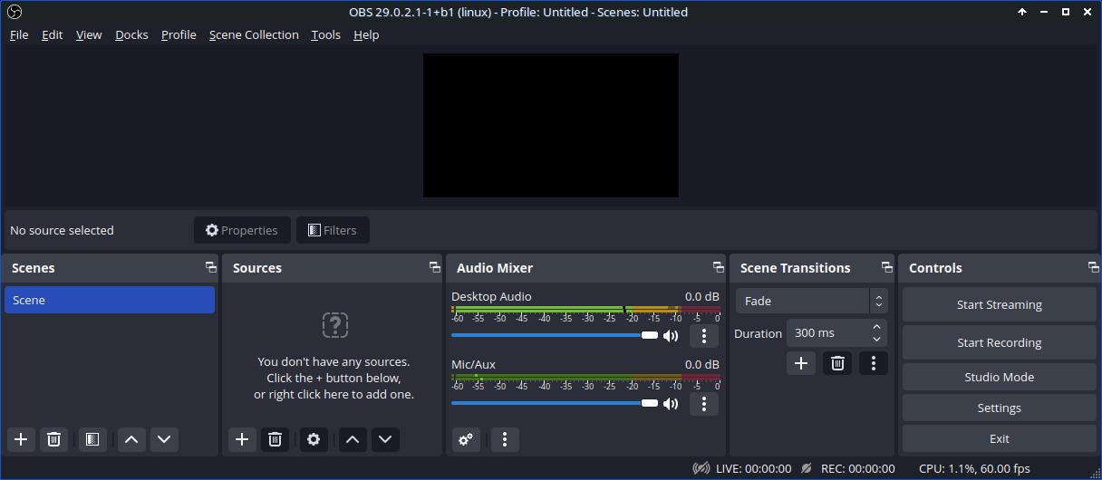Screen dimensions: 1102x480
Task: Click the Properties button
Action: [242, 230]
